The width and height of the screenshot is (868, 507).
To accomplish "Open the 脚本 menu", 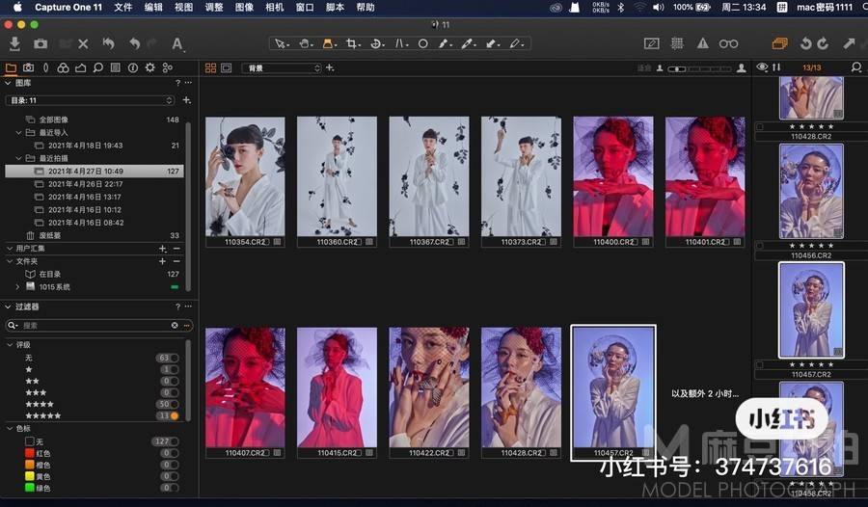I will (x=335, y=7).
